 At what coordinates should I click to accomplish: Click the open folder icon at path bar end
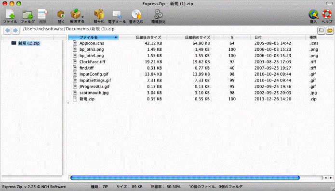point(330,30)
